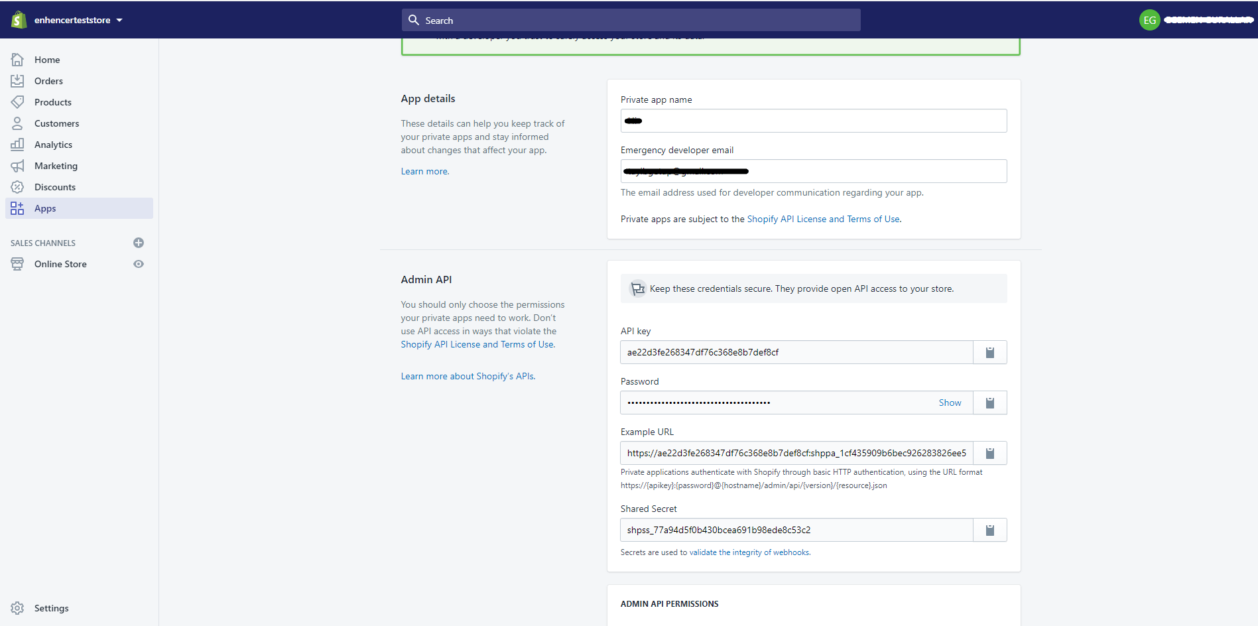Click the Settings gear icon
This screenshot has width=1258, height=626.
(x=17, y=608)
